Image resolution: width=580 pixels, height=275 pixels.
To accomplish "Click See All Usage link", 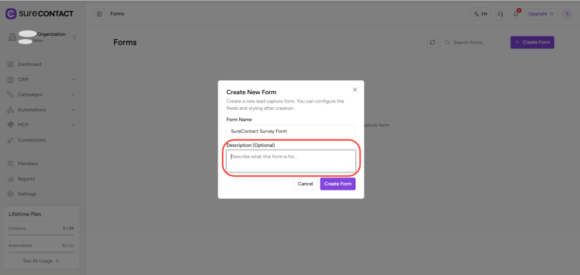I will [x=41, y=261].
